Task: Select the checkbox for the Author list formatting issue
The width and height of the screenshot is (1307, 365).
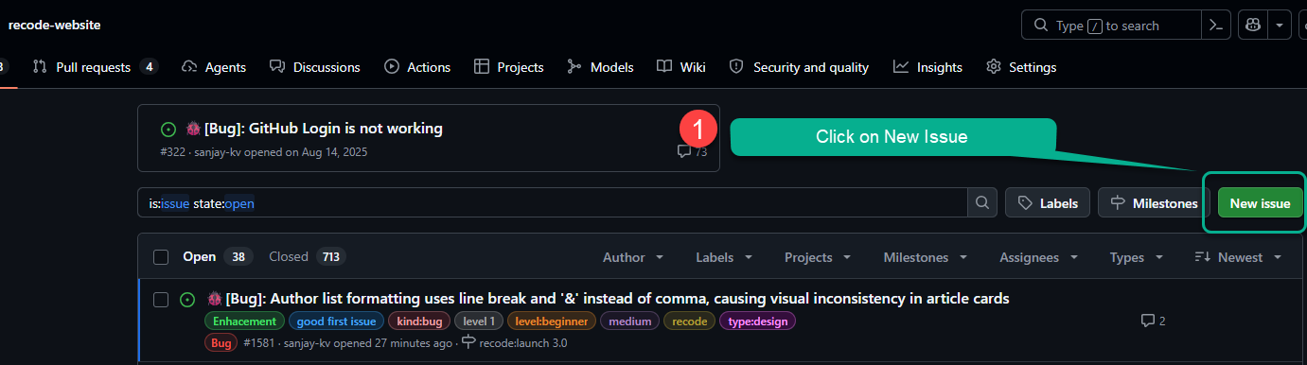Action: coord(161,299)
